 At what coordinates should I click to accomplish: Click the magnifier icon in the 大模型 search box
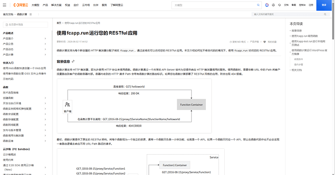point(258,5)
